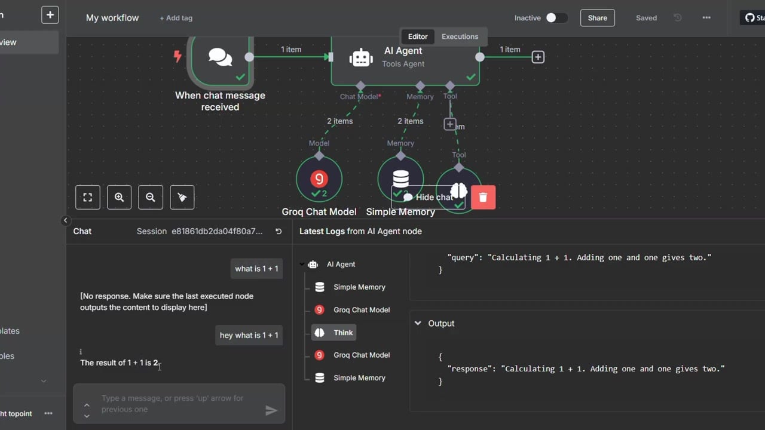This screenshot has width=765, height=430.
Task: Click the plus button on the Tool connection
Action: (x=450, y=124)
